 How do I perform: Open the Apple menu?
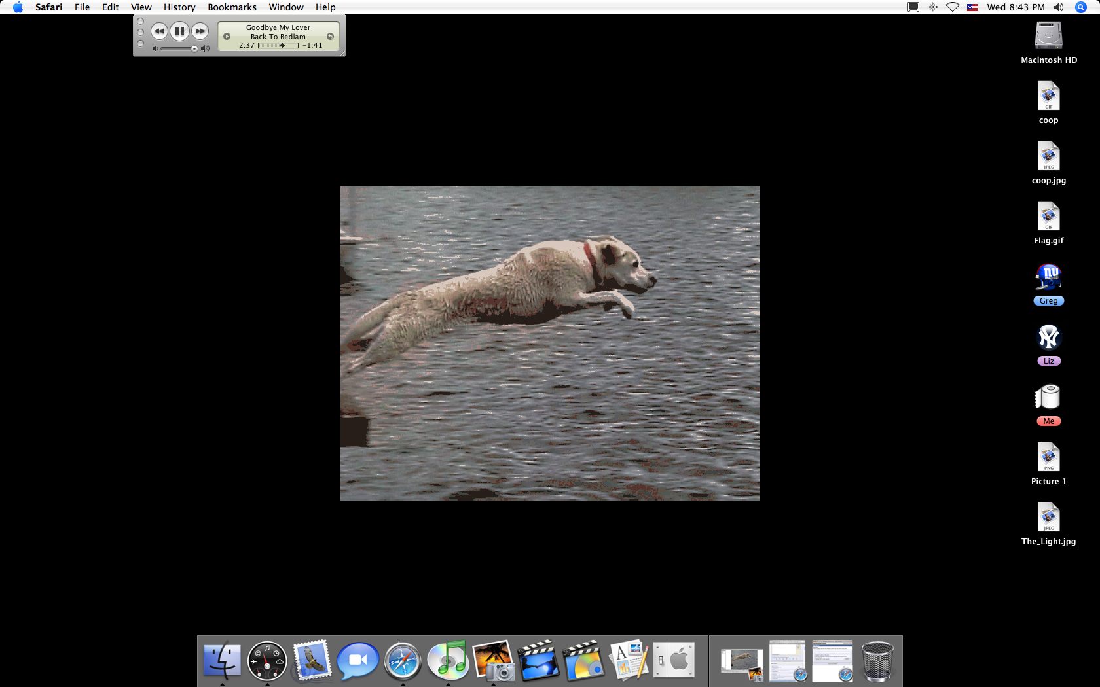tap(18, 7)
